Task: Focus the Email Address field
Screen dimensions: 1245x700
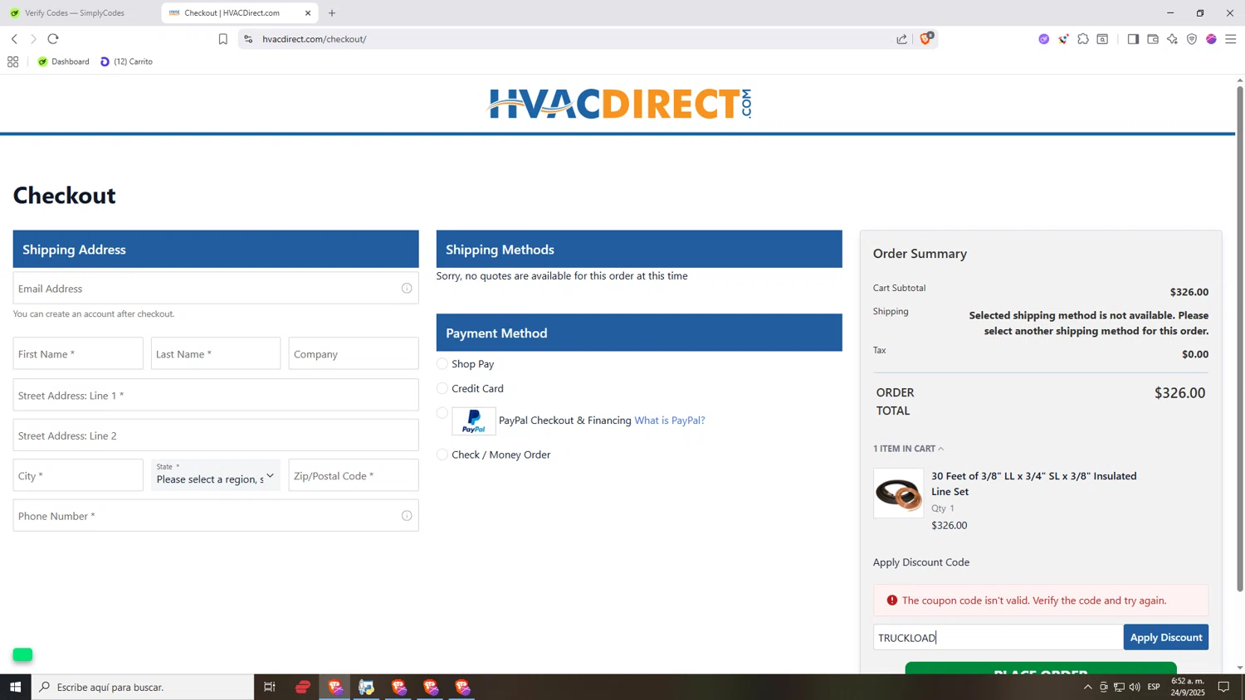Action: (x=216, y=288)
